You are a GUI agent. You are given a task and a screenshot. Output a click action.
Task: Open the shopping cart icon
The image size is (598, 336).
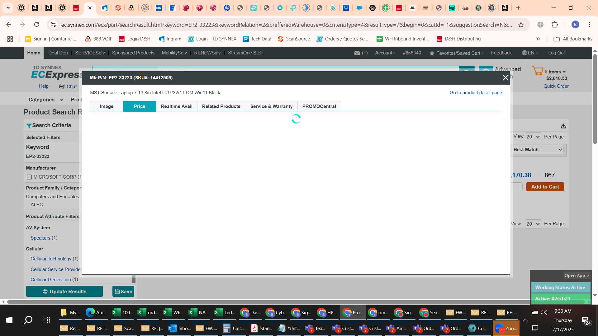tap(537, 71)
